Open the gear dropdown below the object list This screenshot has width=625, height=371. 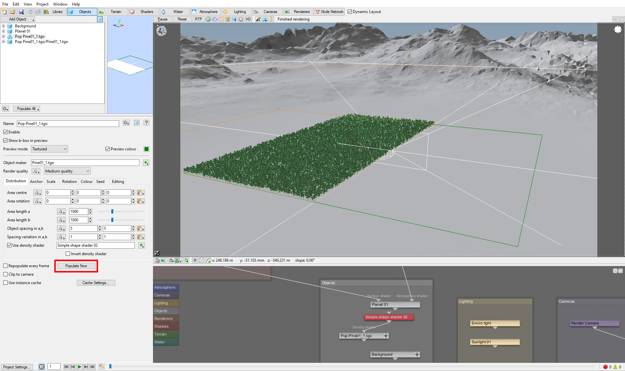pyautogui.click(x=6, y=109)
